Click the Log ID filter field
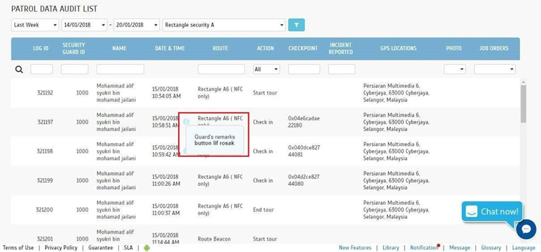The height and width of the screenshot is (252, 541). [x=42, y=70]
